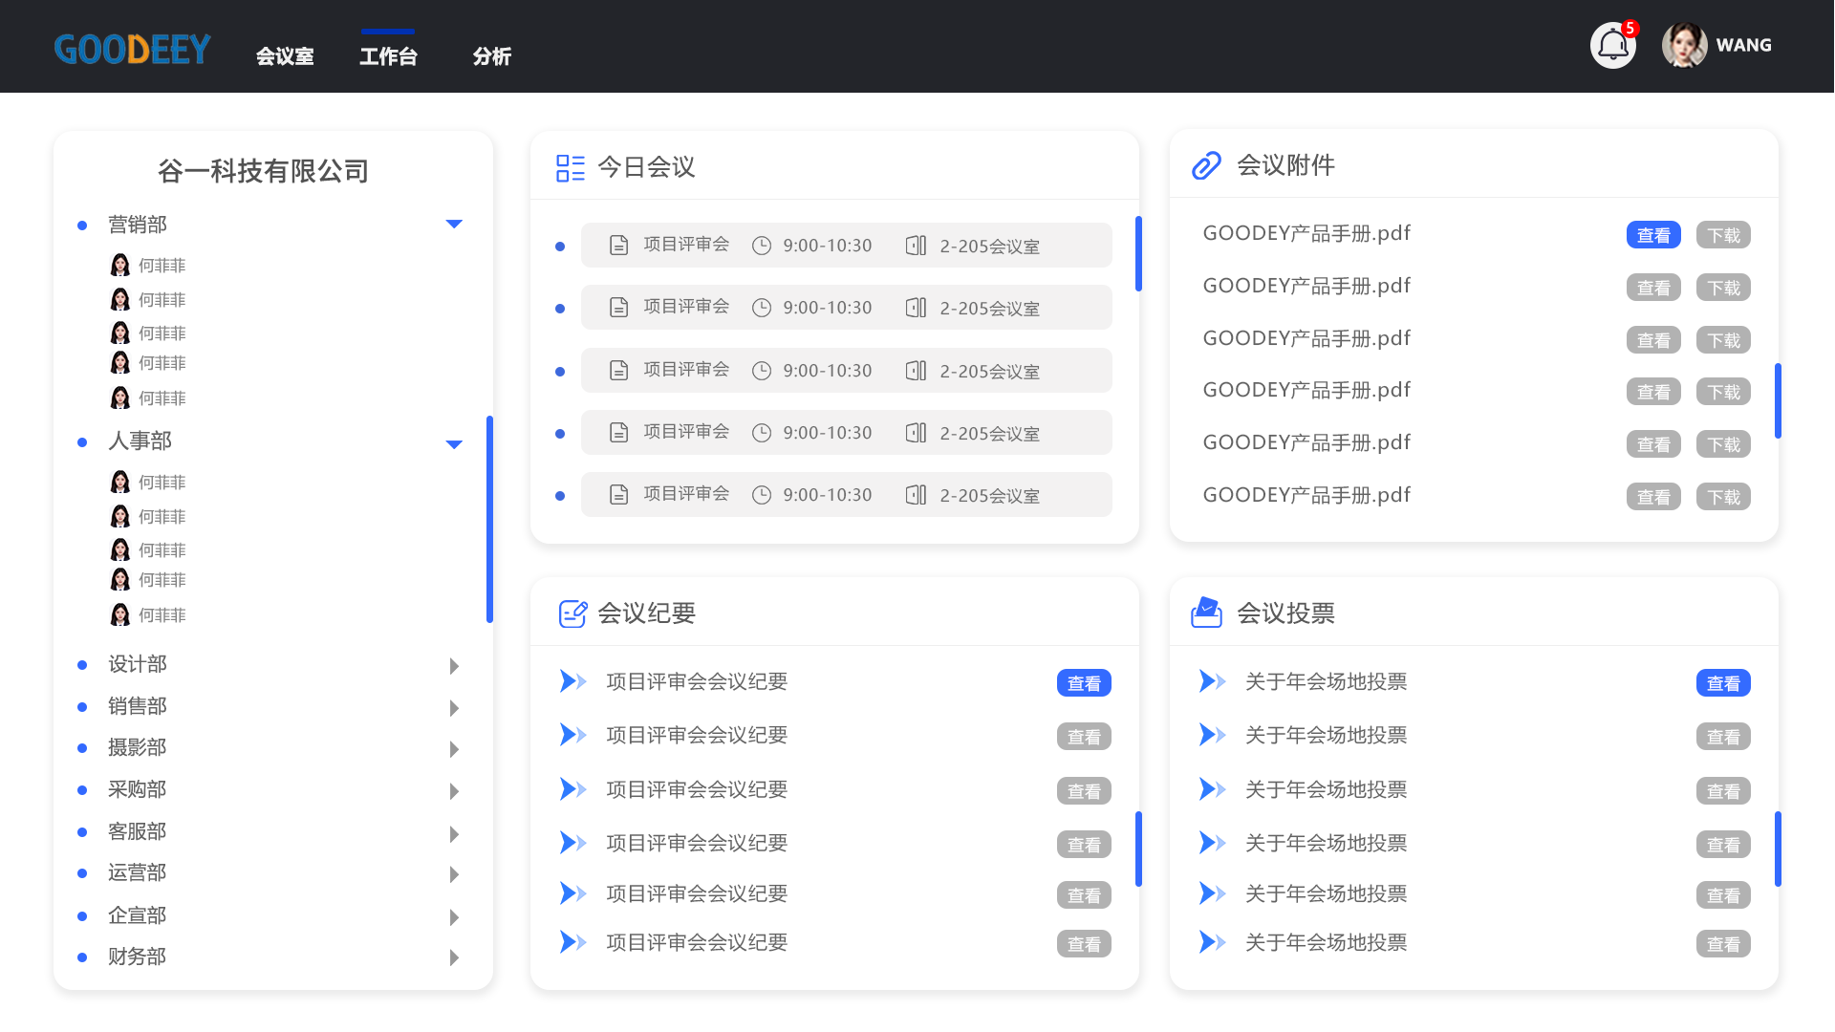Click first double-arrow icon in 会议纪要 list
This screenshot has height=1032, width=1835.
[572, 681]
